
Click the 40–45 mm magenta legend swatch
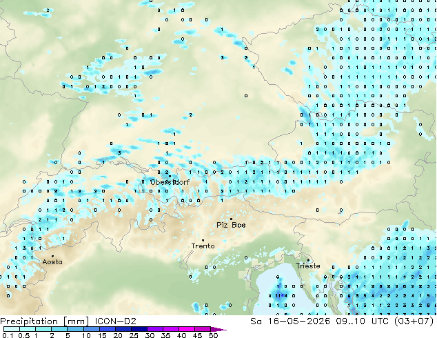(x=187, y=329)
